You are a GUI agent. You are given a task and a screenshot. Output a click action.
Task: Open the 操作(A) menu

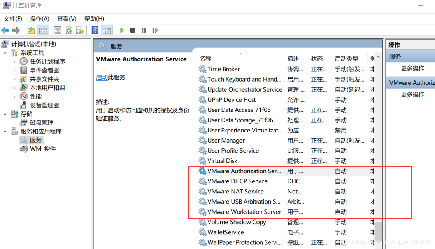point(39,19)
